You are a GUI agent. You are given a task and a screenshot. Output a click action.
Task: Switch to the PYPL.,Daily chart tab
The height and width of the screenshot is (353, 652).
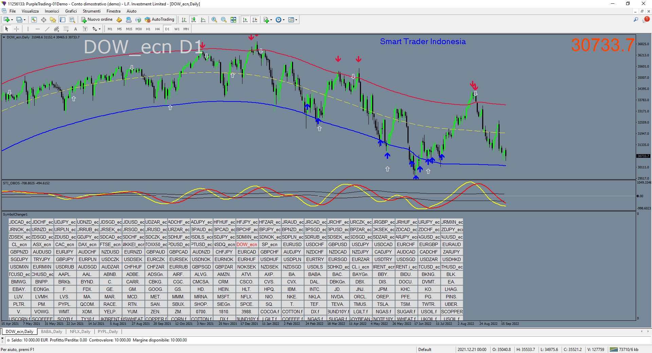click(x=108, y=332)
